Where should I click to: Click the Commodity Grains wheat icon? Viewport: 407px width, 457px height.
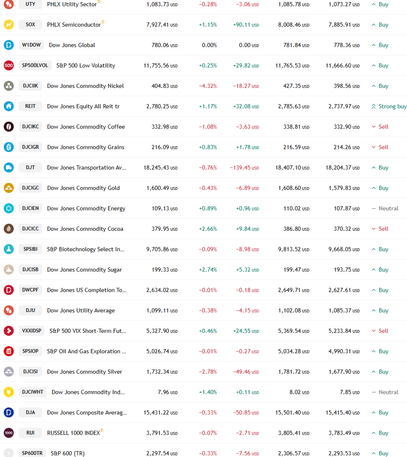[9, 147]
